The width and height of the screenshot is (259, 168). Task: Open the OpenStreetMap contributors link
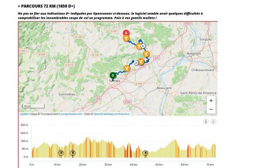[111, 114]
